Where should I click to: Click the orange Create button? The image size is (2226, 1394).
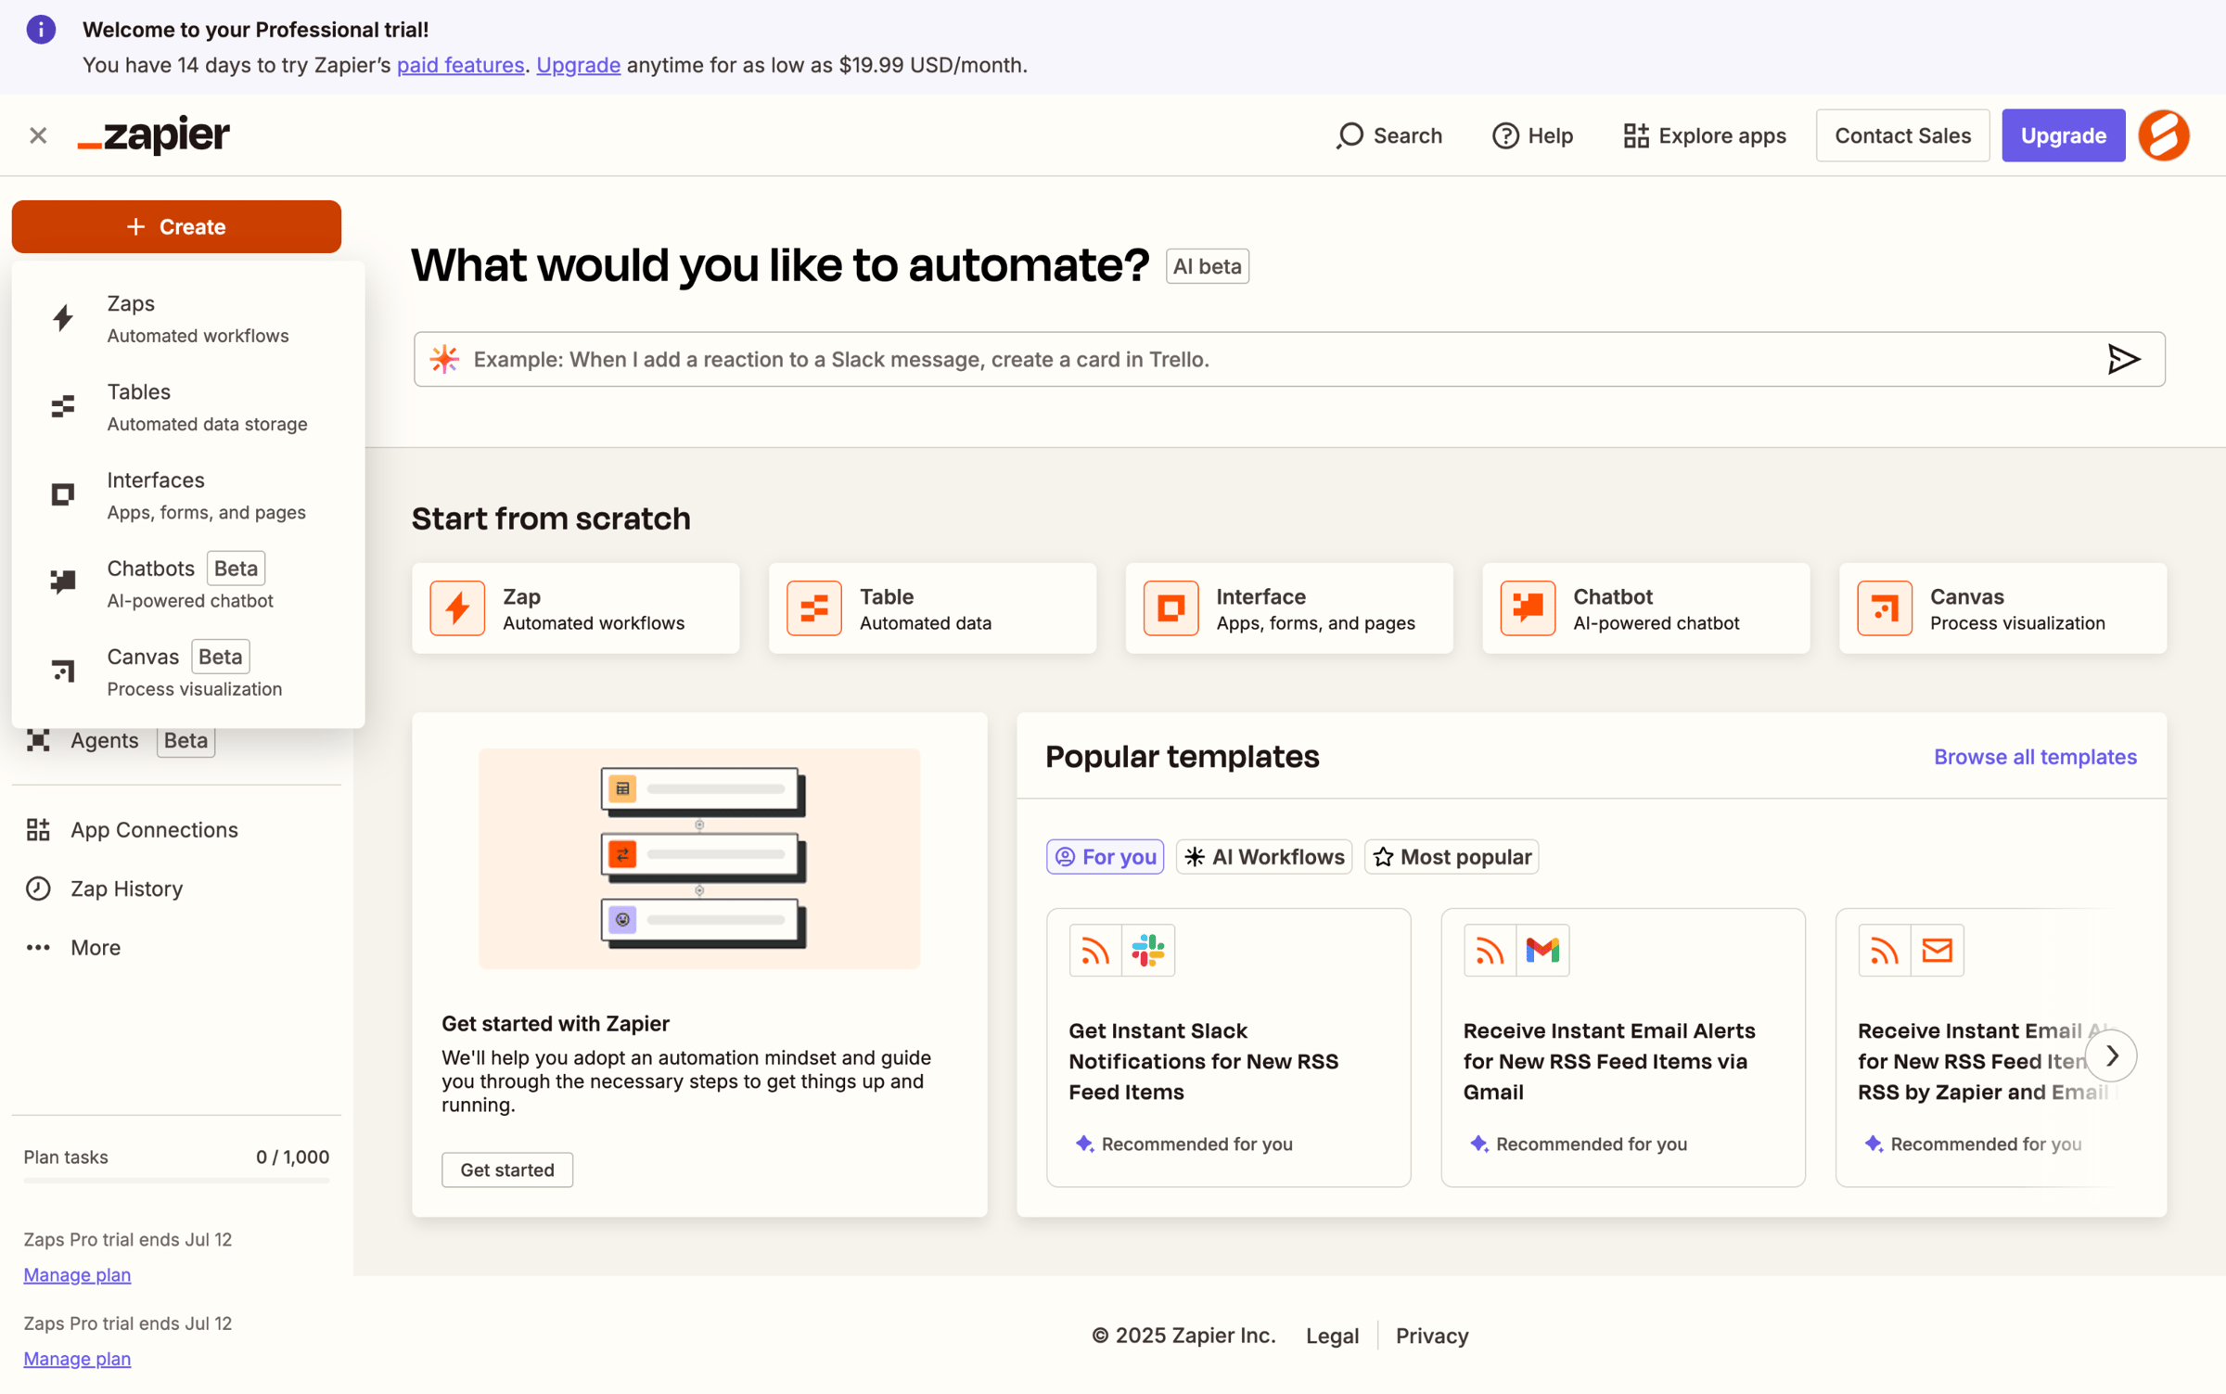tap(176, 226)
